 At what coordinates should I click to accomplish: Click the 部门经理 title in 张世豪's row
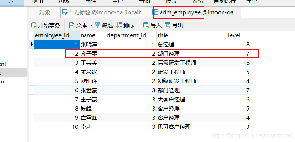(x=192, y=90)
